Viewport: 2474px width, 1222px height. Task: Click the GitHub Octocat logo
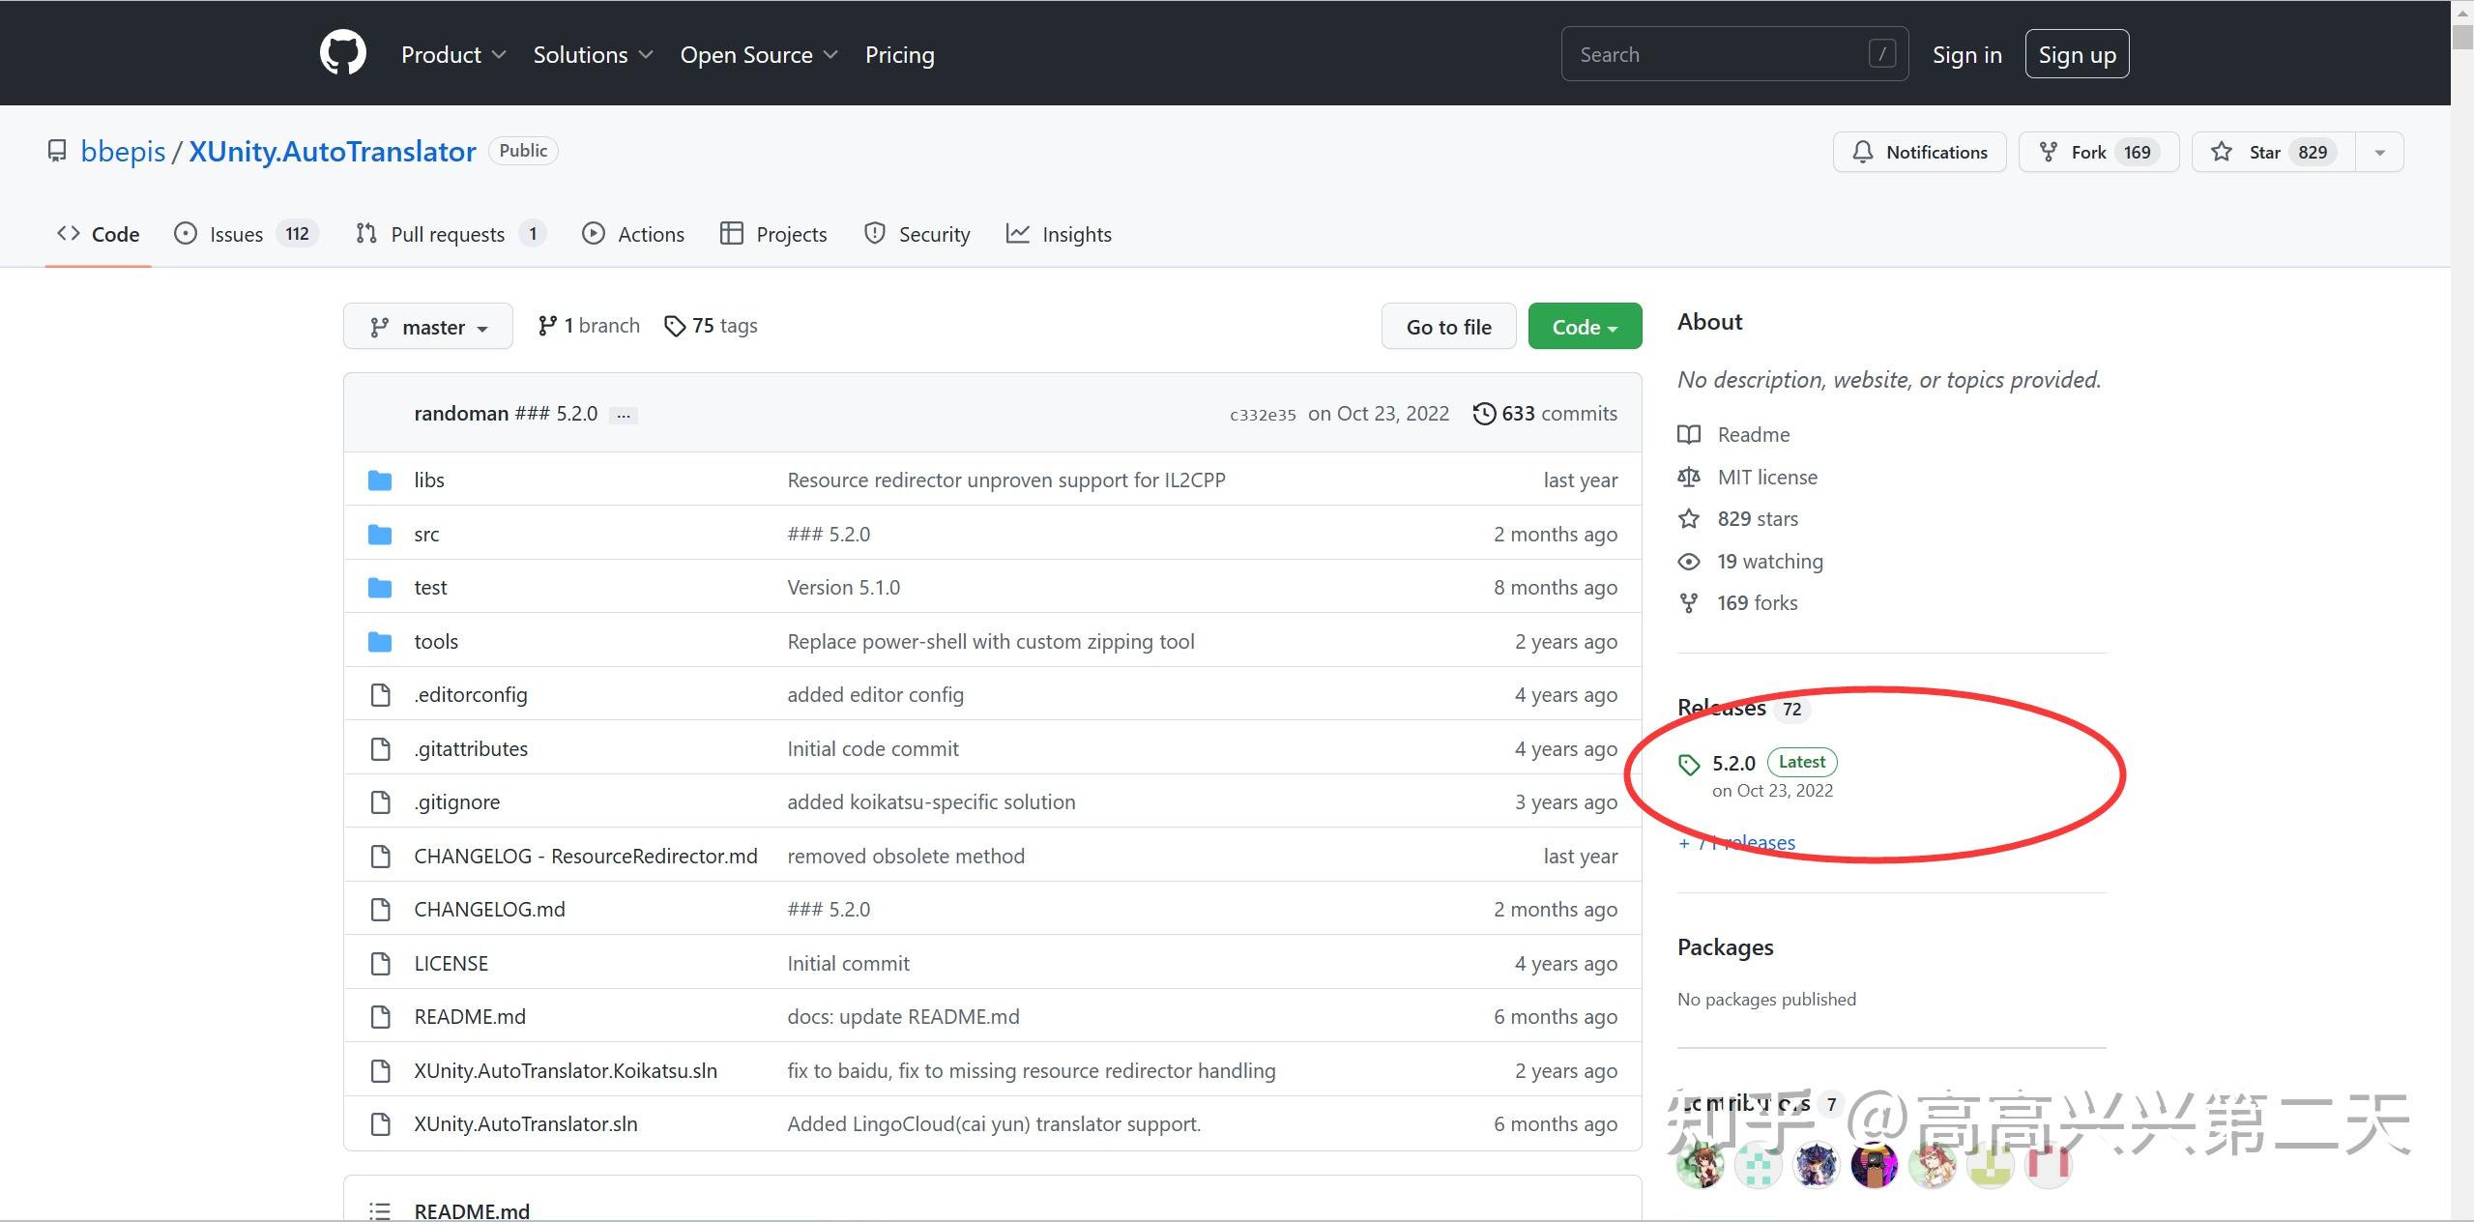coord(342,53)
